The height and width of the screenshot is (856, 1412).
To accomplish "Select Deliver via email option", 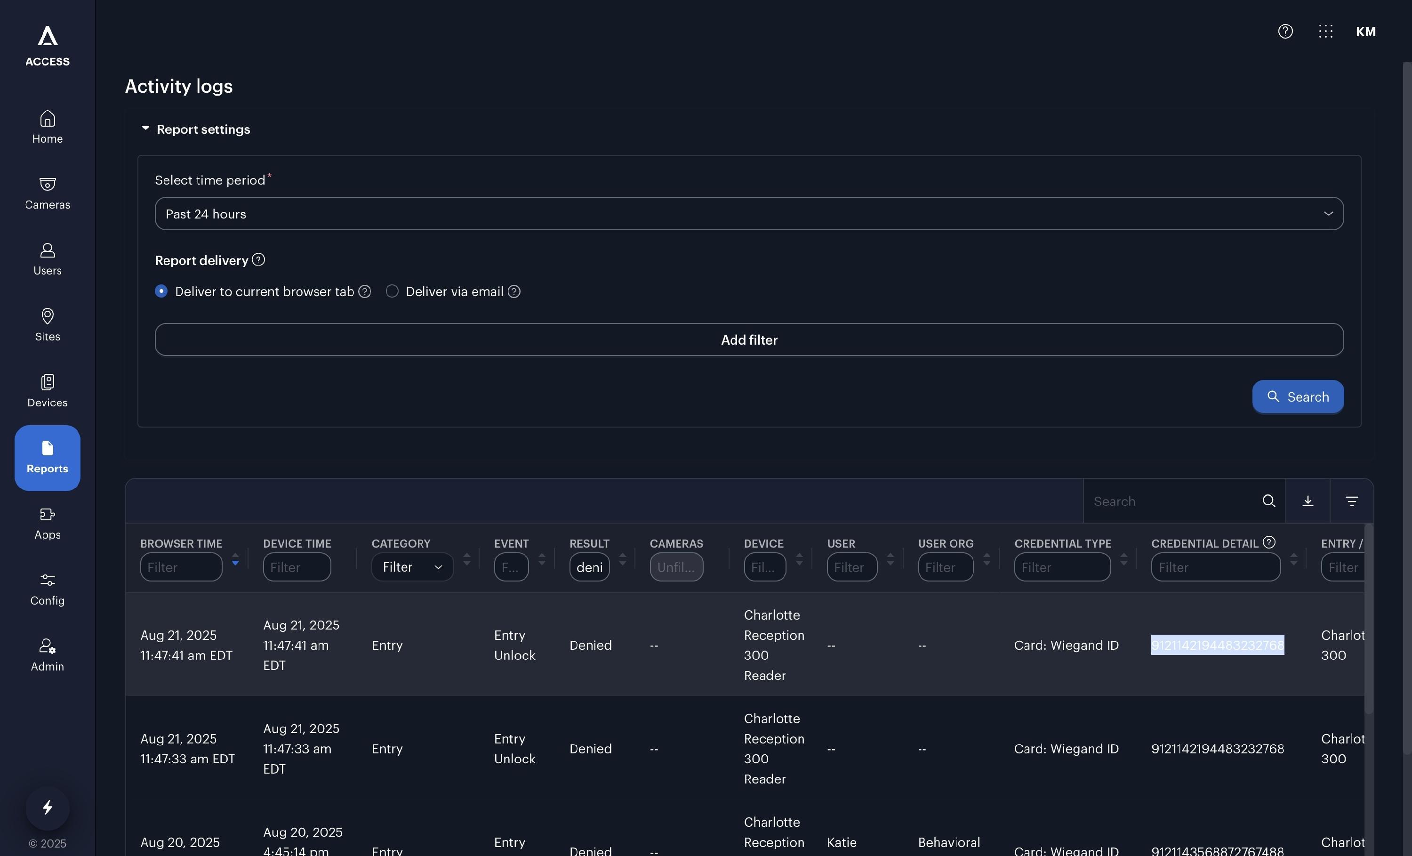I will click(x=392, y=291).
